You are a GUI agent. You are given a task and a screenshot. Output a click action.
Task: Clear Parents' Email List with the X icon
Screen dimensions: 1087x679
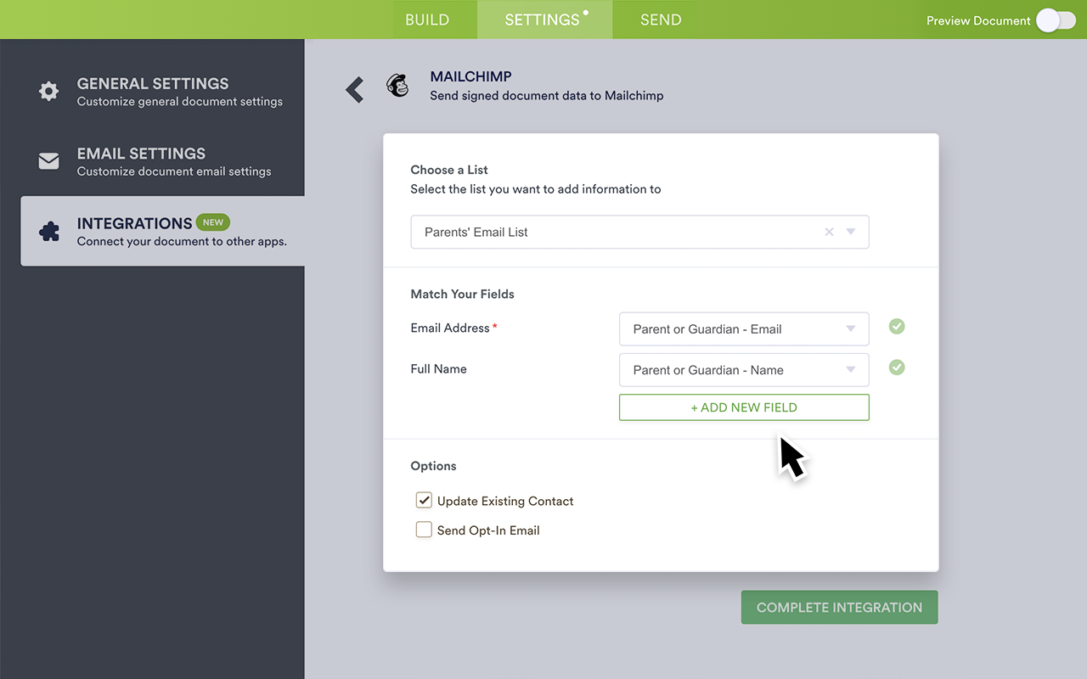pyautogui.click(x=829, y=232)
